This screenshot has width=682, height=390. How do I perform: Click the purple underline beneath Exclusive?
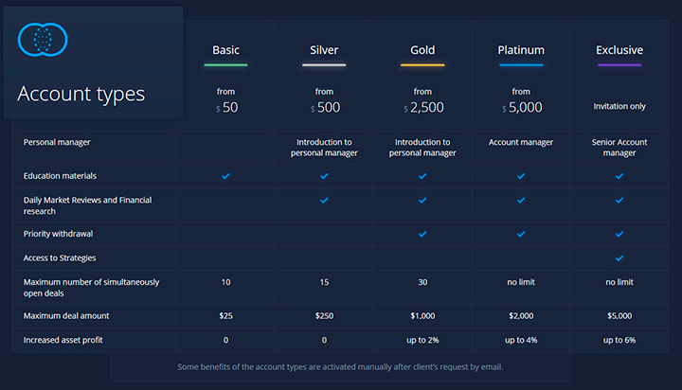tap(619, 65)
